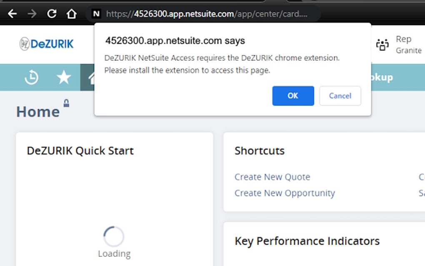Click the browser home icon
The height and width of the screenshot is (266, 425).
(x=71, y=13)
